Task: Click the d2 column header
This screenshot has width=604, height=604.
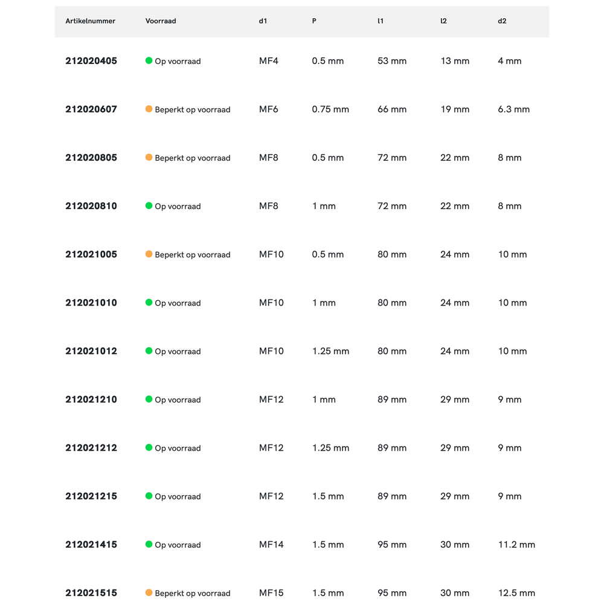Action: (502, 21)
